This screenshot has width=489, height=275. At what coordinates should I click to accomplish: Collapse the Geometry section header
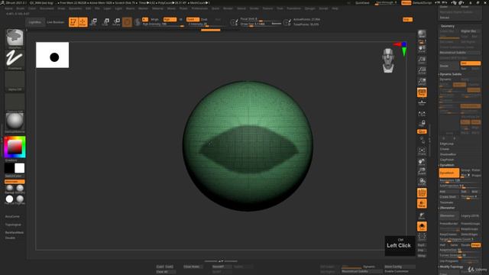pos(448,26)
